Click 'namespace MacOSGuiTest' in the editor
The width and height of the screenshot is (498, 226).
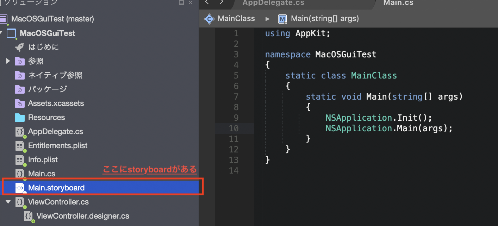point(321,55)
